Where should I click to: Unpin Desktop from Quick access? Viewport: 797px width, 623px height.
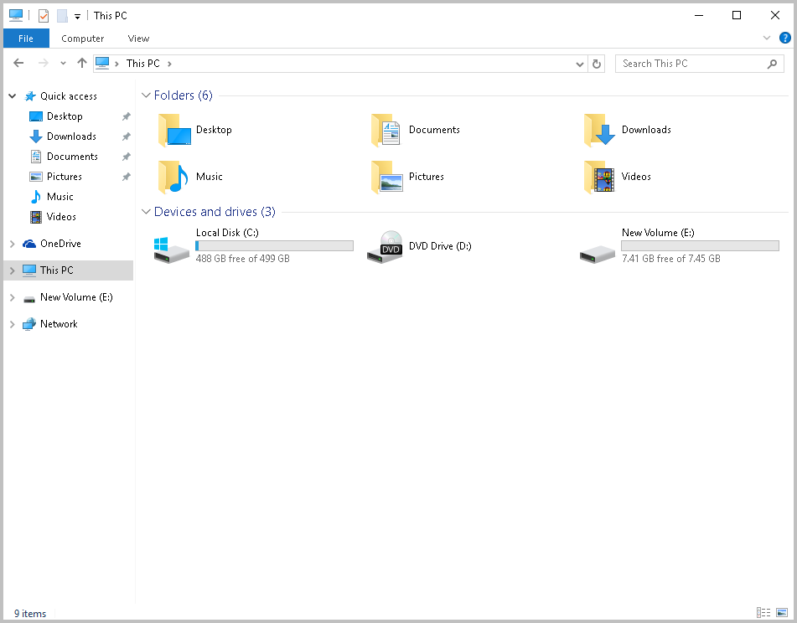tap(126, 116)
